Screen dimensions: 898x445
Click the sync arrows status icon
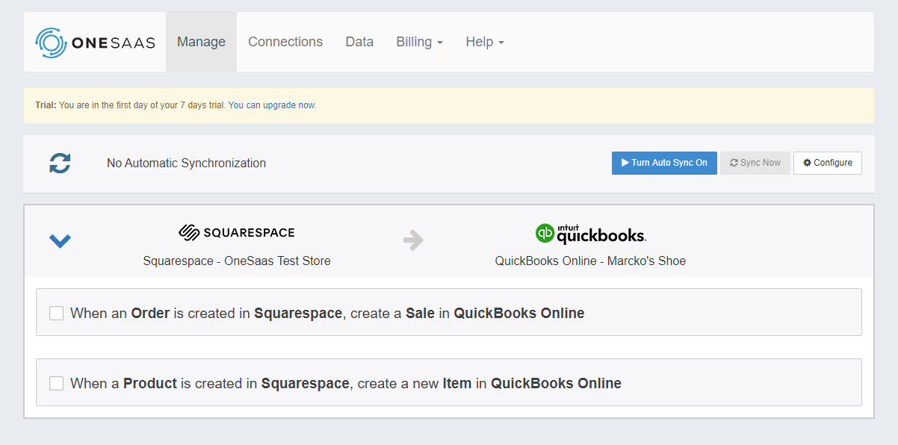point(60,163)
